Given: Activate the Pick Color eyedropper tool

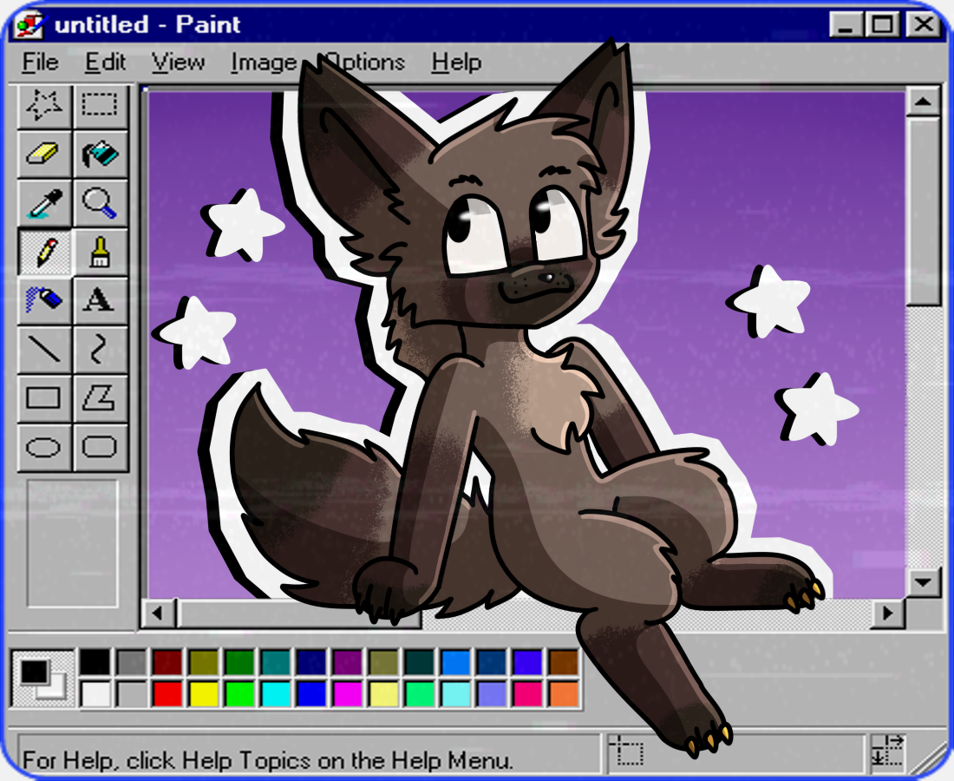Looking at the screenshot, I should (43, 204).
